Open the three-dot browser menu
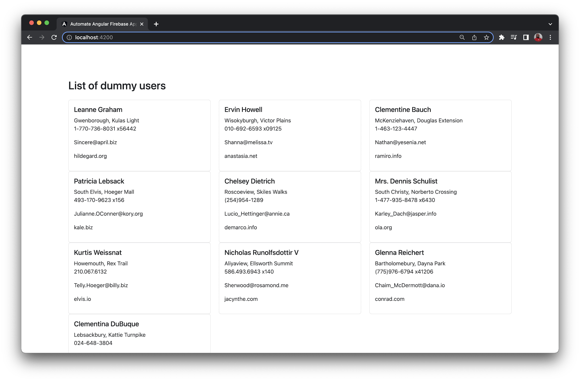The image size is (580, 381). pyautogui.click(x=550, y=37)
